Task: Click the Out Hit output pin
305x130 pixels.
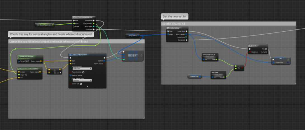Action: pos(104,60)
